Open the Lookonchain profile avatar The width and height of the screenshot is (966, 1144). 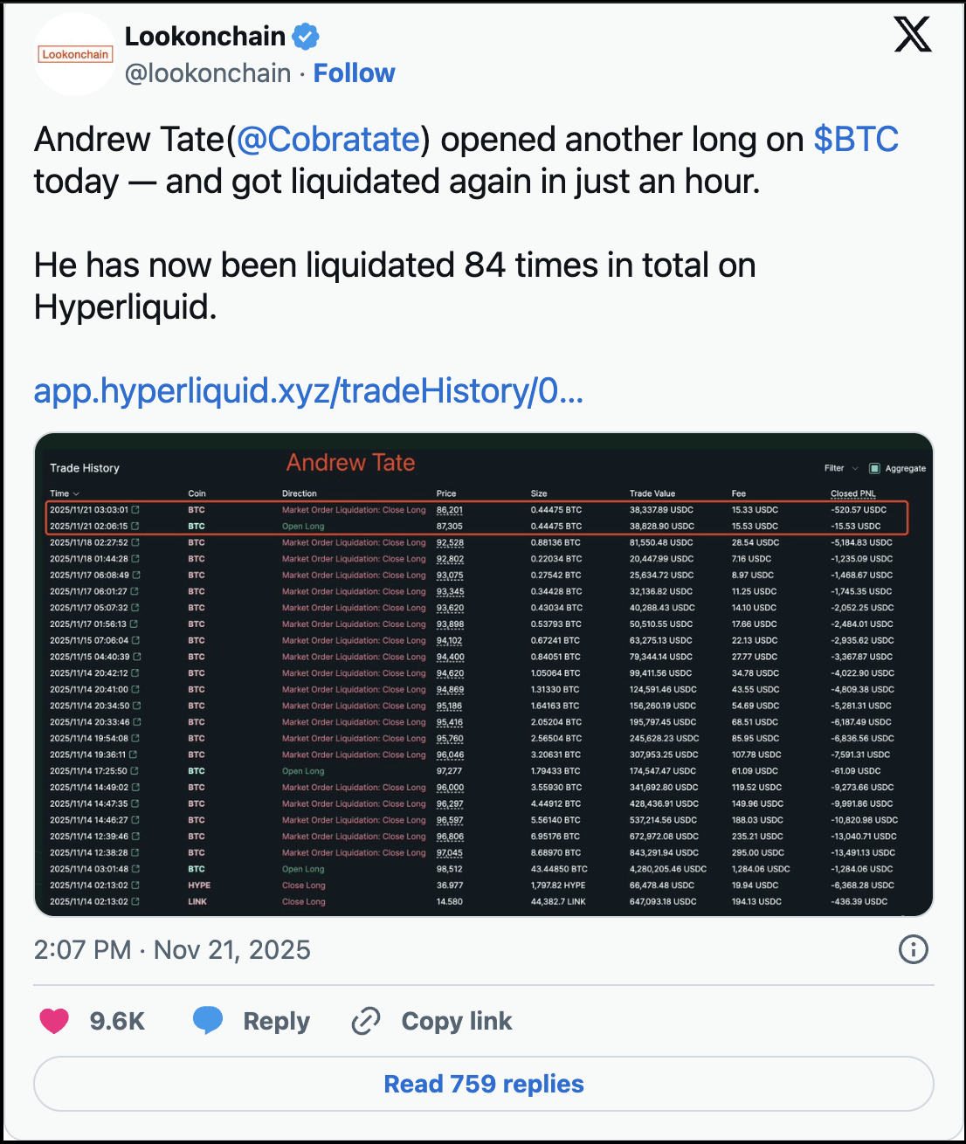[x=75, y=54]
